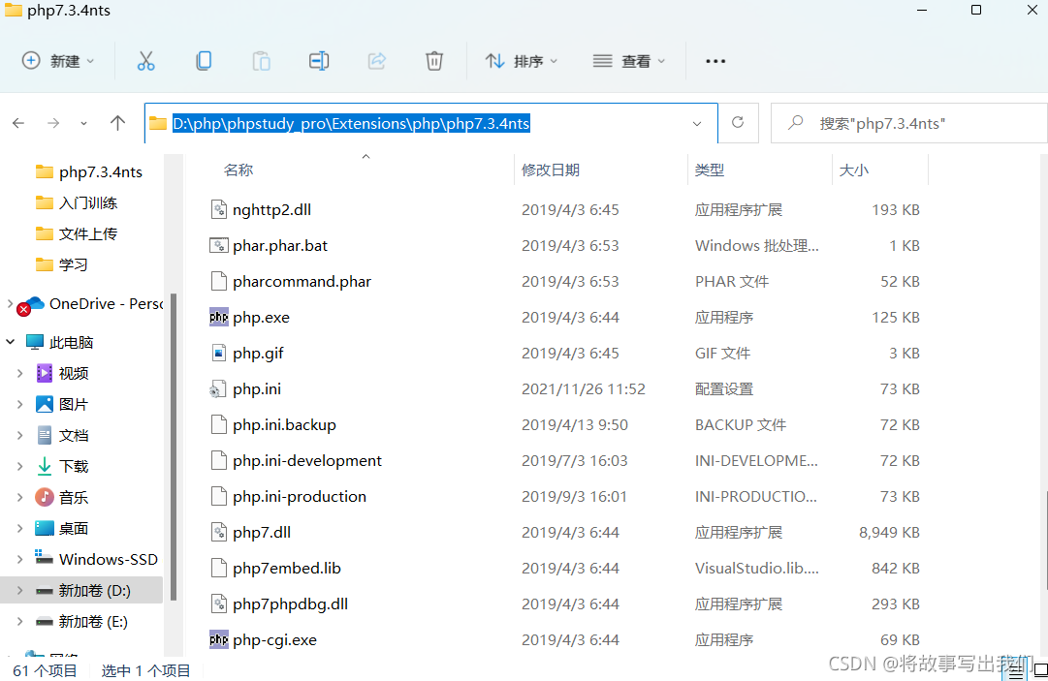Expand the 新加卷 (E:) drive node
The width and height of the screenshot is (1048, 681).
20,622
